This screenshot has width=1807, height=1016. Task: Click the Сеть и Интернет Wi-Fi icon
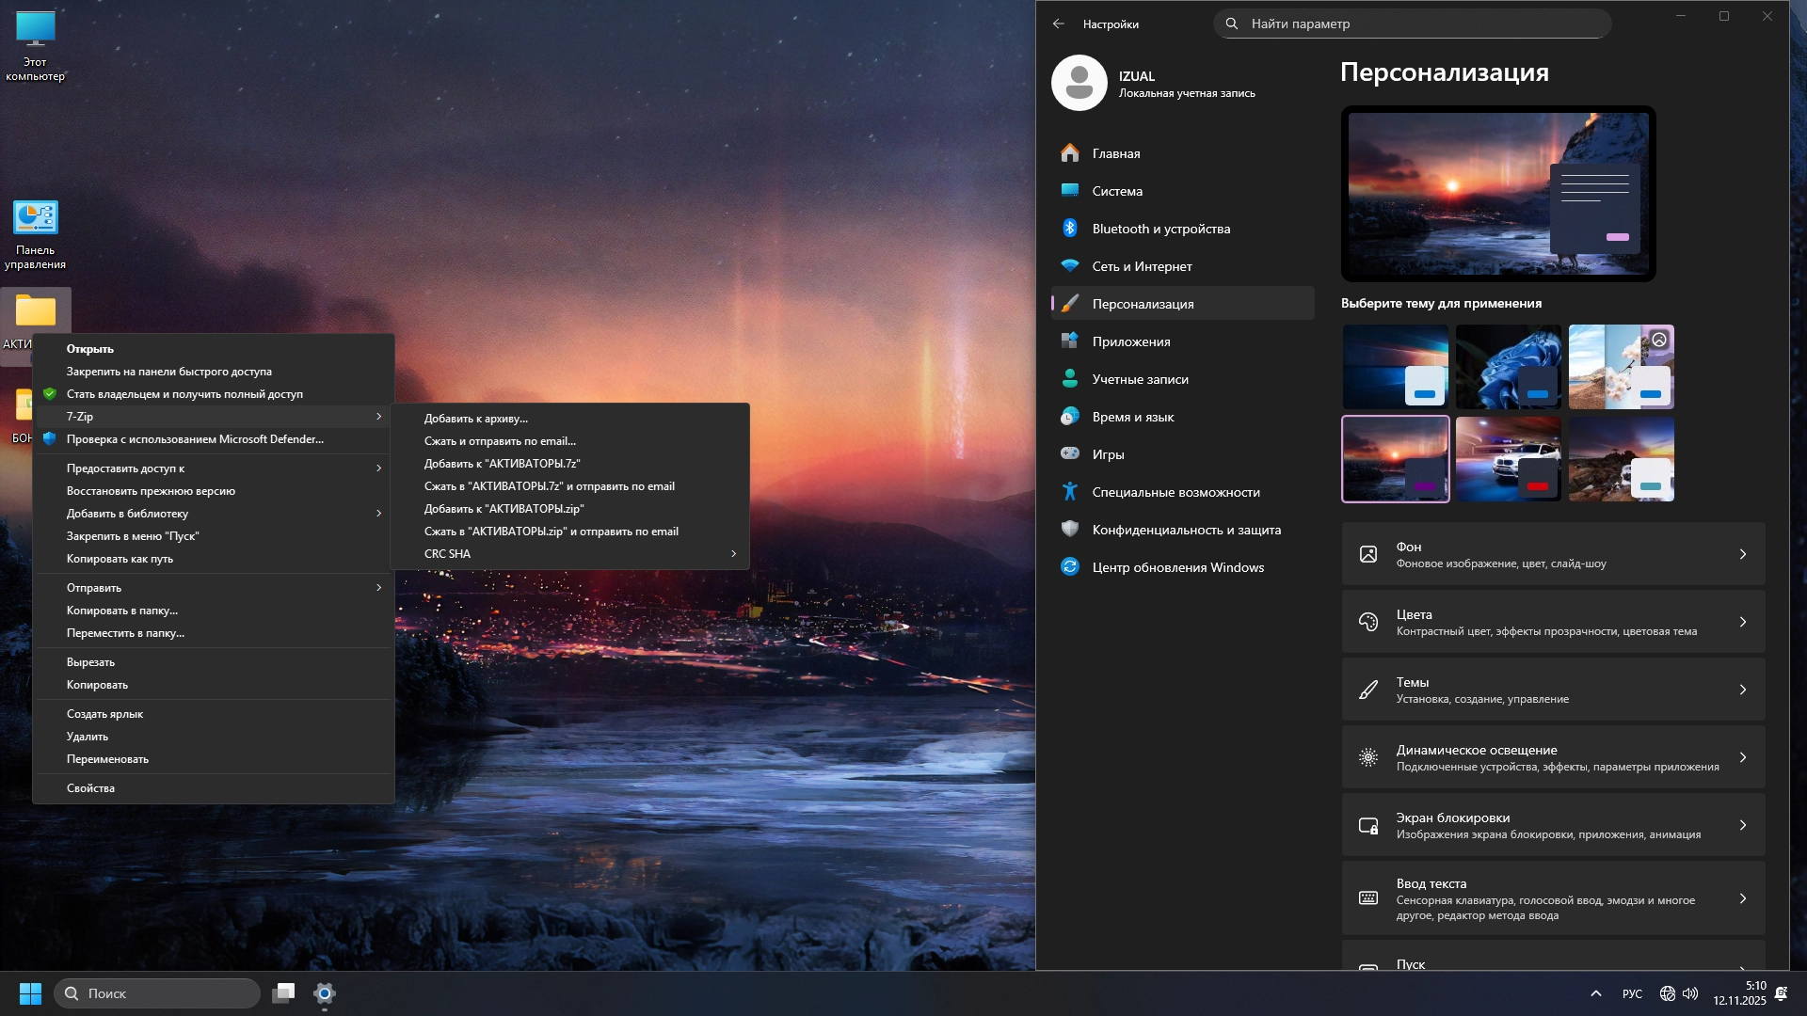(1070, 266)
